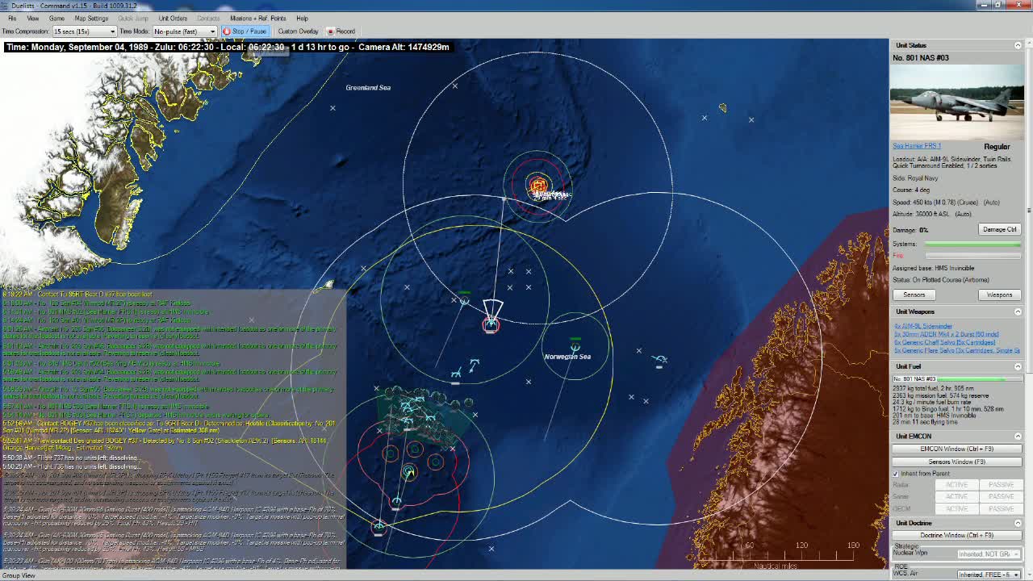
Task: Select the aircraft icon near Norway coast
Action: tap(660, 360)
